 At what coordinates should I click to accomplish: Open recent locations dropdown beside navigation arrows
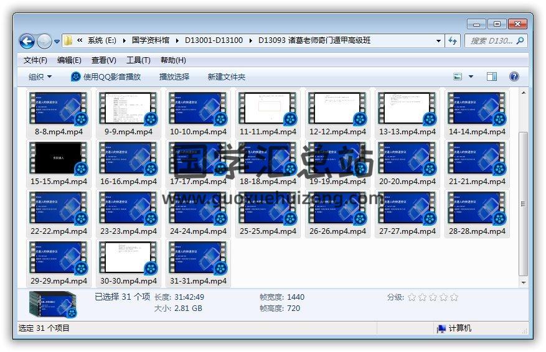57,42
